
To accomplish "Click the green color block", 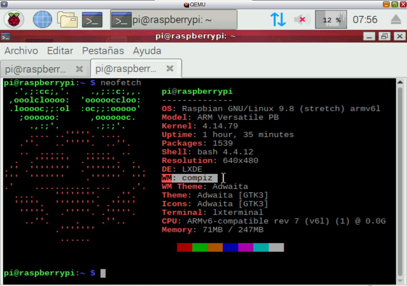I will (x=200, y=247).
